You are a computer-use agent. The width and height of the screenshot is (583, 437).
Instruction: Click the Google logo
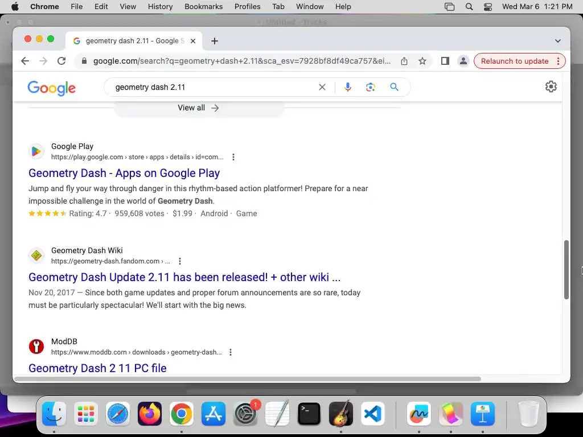[x=52, y=88]
